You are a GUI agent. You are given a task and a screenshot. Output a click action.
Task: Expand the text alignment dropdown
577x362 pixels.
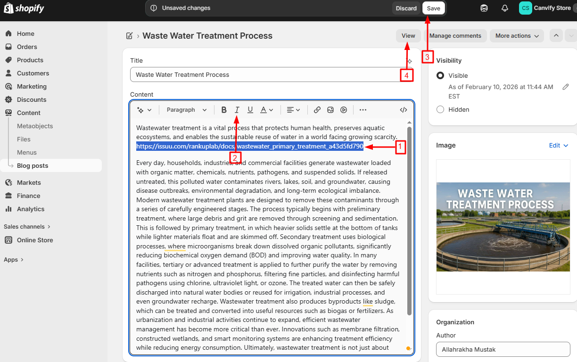(x=293, y=110)
